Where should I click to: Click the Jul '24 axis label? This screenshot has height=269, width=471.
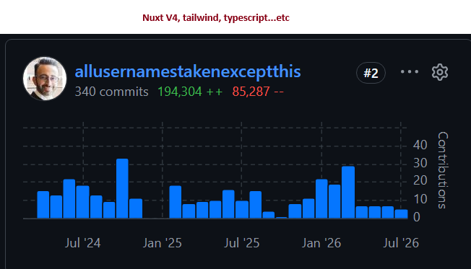coord(83,243)
